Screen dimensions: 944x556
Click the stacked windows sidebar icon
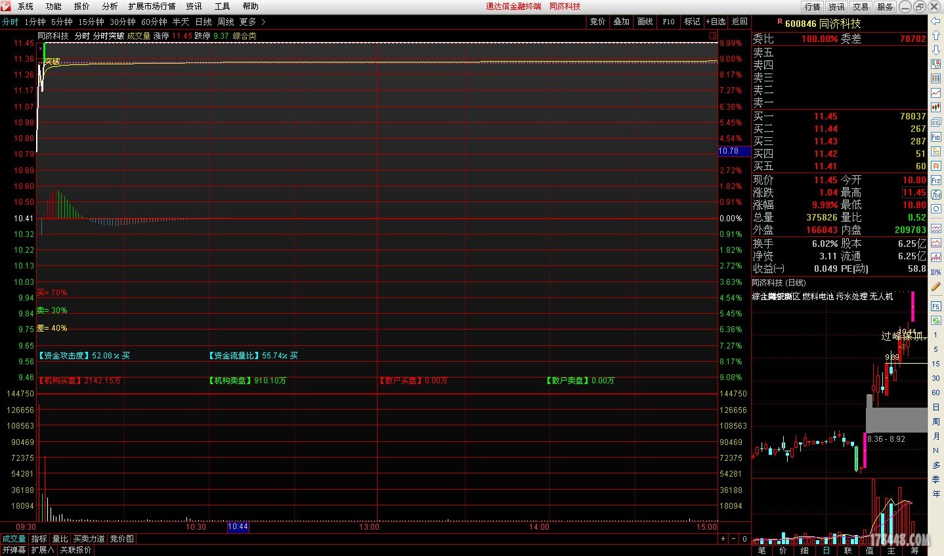tap(936, 122)
